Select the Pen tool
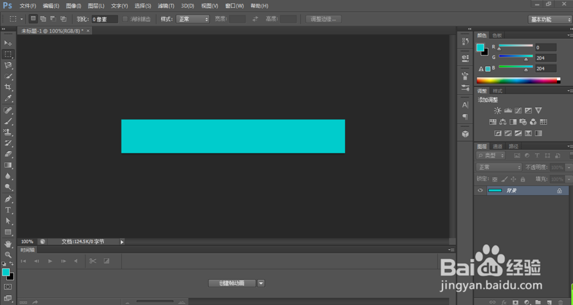The height and width of the screenshot is (305, 573). click(x=8, y=199)
